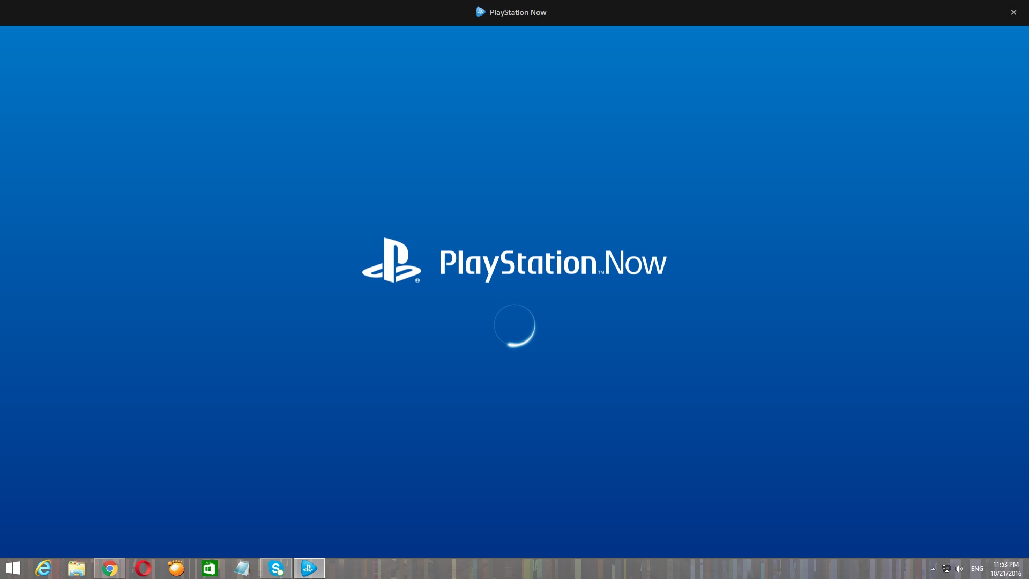This screenshot has height=579, width=1029.
Task: Open the Opera browser from the taskbar
Action: tap(143, 568)
